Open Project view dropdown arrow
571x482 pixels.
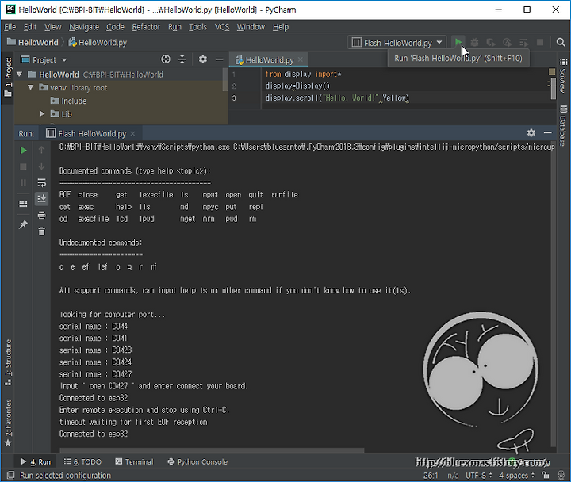64,60
